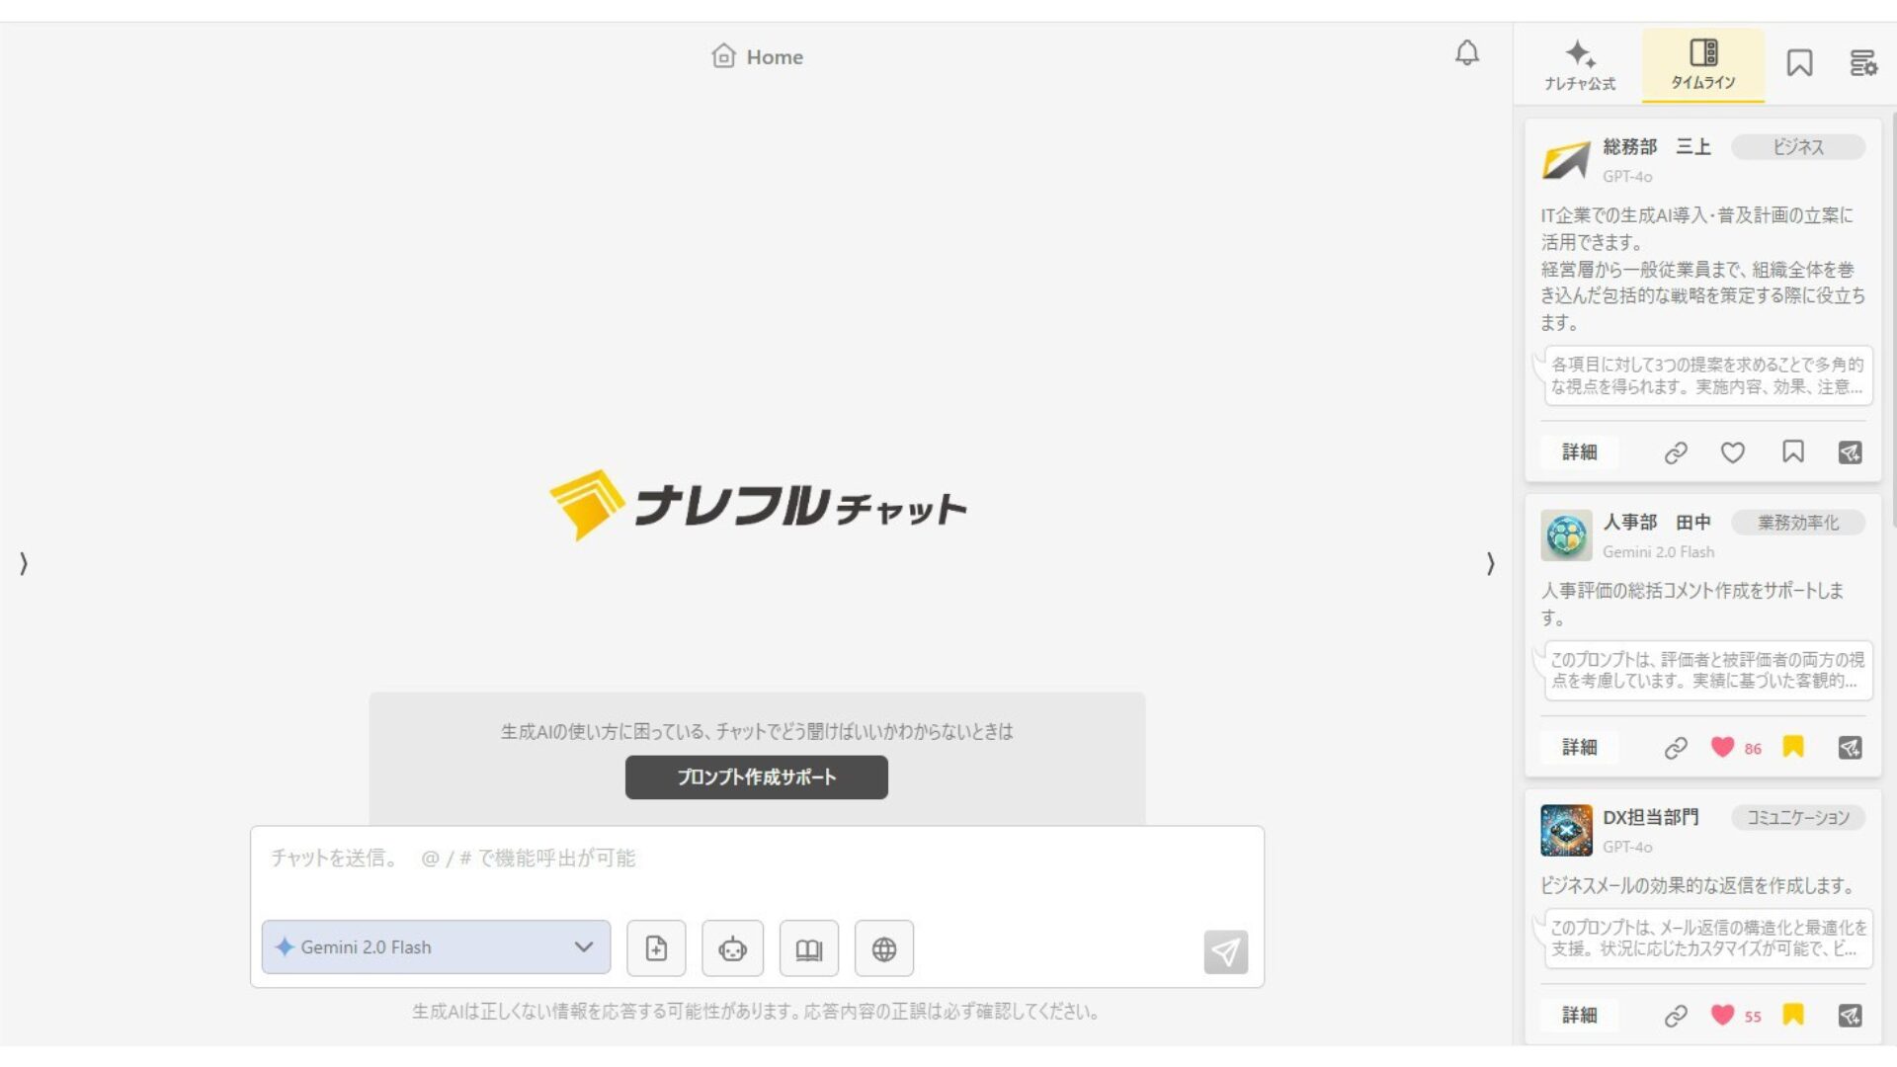Switch to the ナレチャ公式 tab
Screen dimensions: 1897x1067
click(1580, 66)
